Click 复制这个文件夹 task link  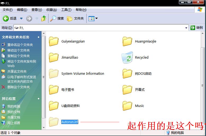coord(18,56)
